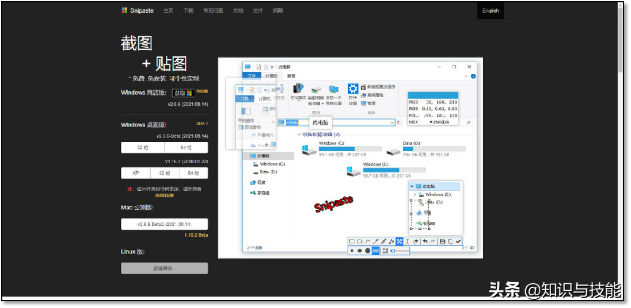
Task: Click the brush size slider below the toolbar
Action: (400, 251)
